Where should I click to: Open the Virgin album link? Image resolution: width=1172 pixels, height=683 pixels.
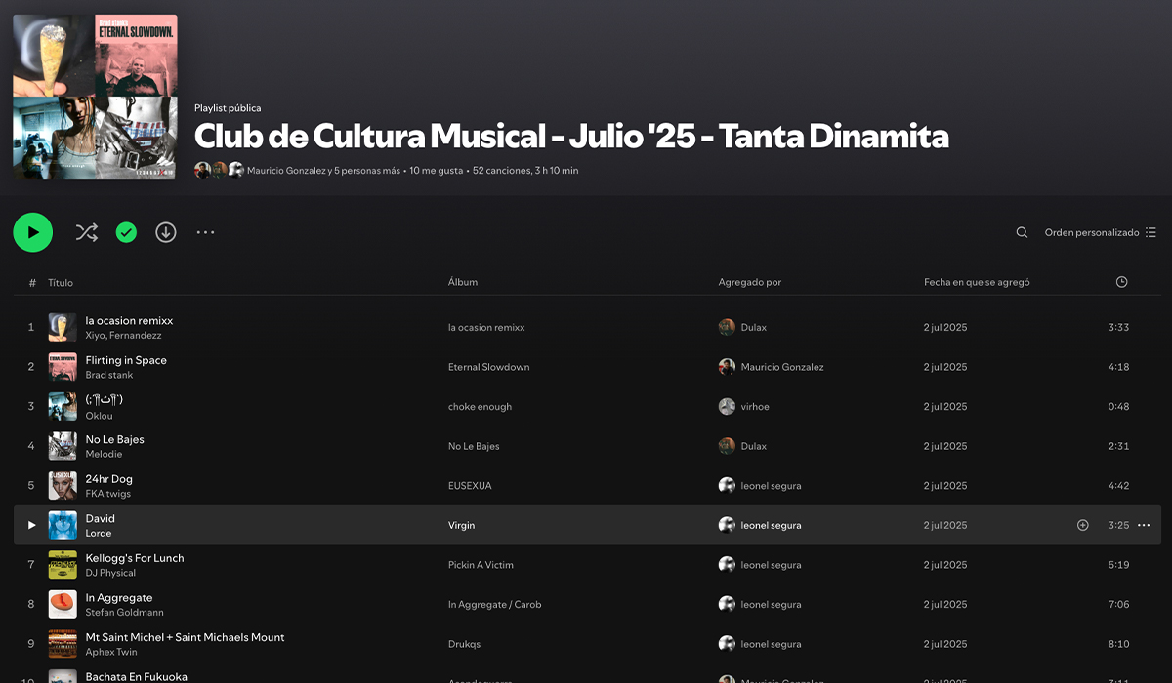coord(461,525)
